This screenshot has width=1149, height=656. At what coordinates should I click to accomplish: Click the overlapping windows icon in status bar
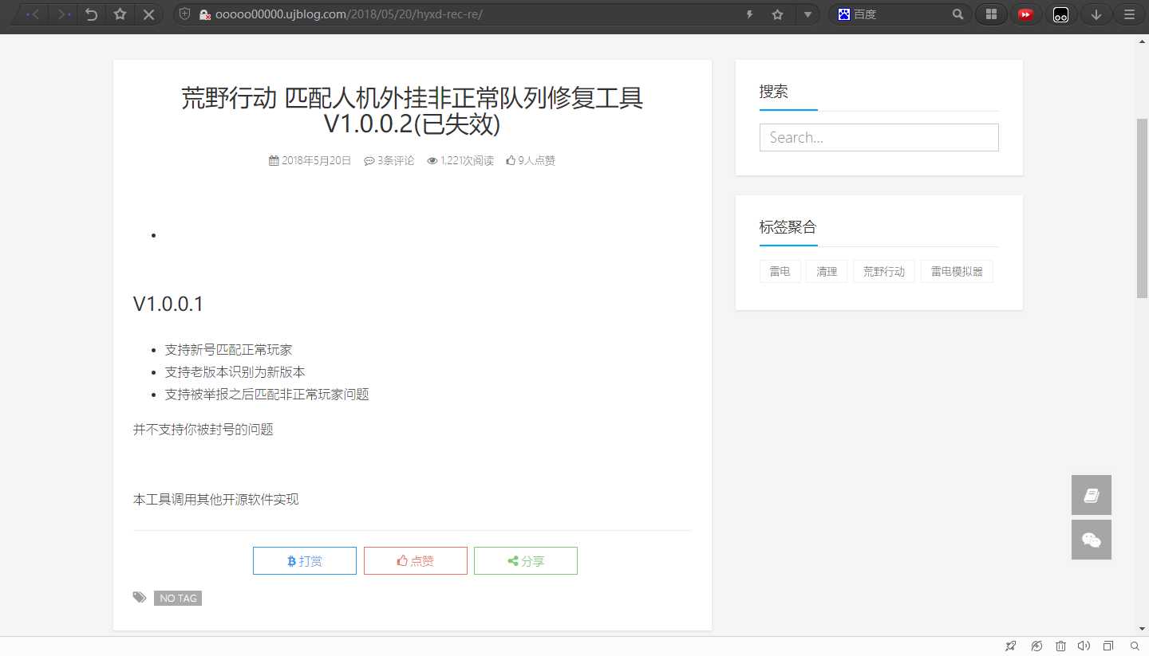tap(1108, 646)
